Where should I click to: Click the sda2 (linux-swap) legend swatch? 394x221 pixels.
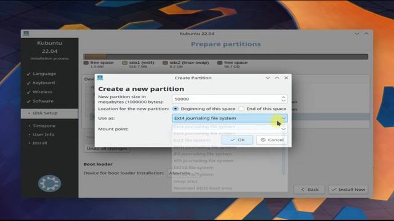[165, 63]
